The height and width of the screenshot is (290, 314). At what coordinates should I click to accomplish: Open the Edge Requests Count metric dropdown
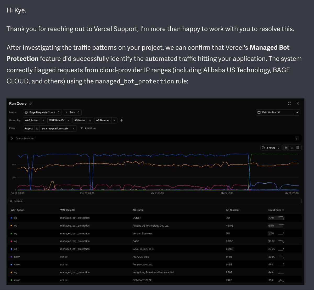pyautogui.click(x=42, y=112)
